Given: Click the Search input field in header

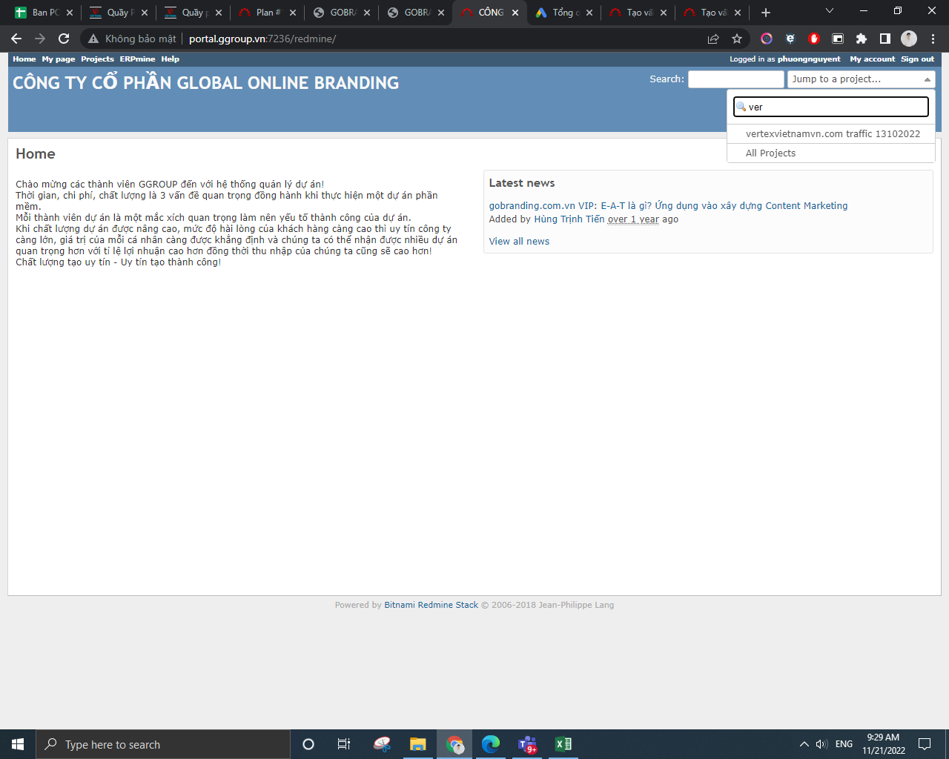Looking at the screenshot, I should click(735, 79).
